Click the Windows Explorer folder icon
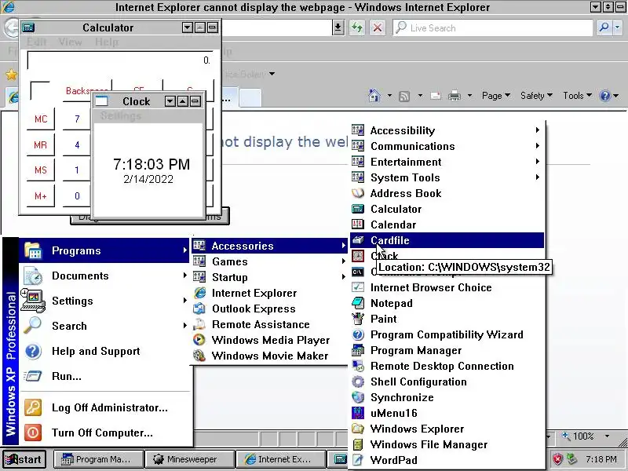Screen dimensions: 628x471 tap(358, 429)
